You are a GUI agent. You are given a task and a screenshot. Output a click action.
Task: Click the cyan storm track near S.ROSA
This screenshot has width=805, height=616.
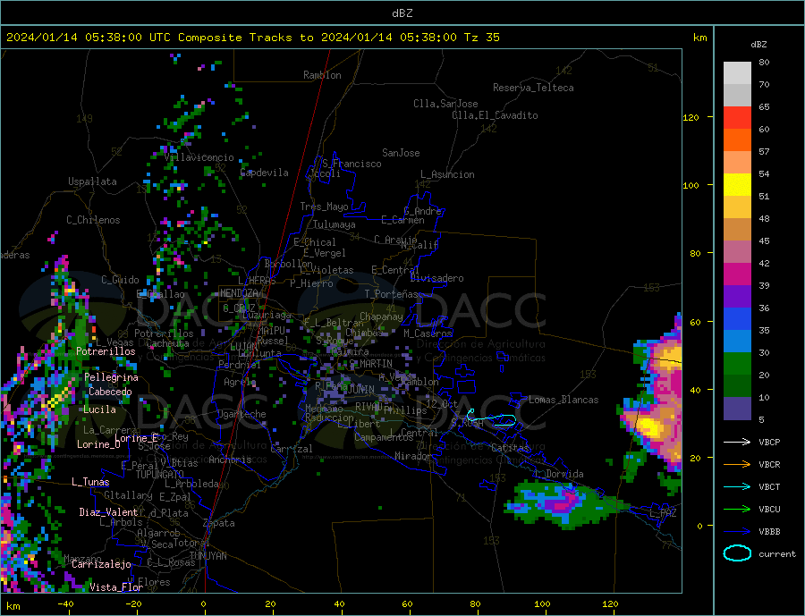tap(493, 419)
